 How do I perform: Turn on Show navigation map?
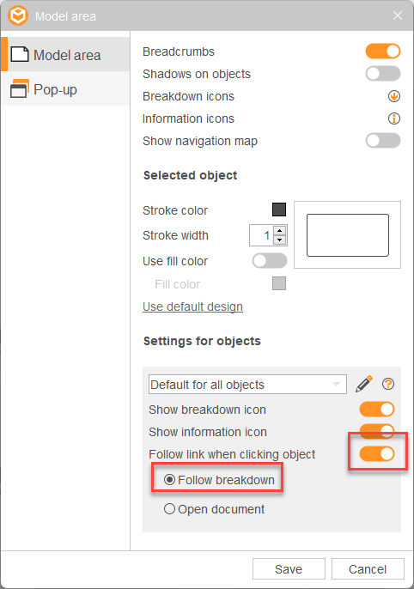pyautogui.click(x=383, y=141)
